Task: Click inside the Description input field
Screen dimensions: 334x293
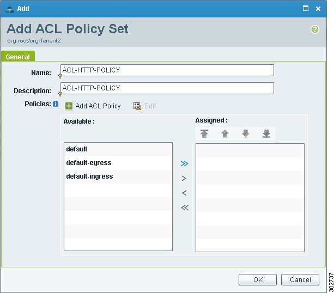Action: 167,88
